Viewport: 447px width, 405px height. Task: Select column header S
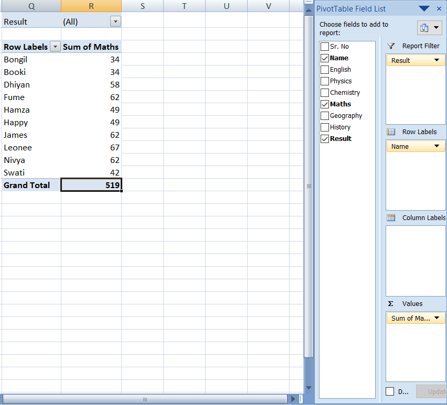pyautogui.click(x=142, y=6)
